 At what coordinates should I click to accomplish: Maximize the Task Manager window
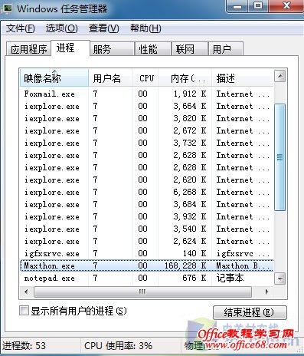(258, 5)
